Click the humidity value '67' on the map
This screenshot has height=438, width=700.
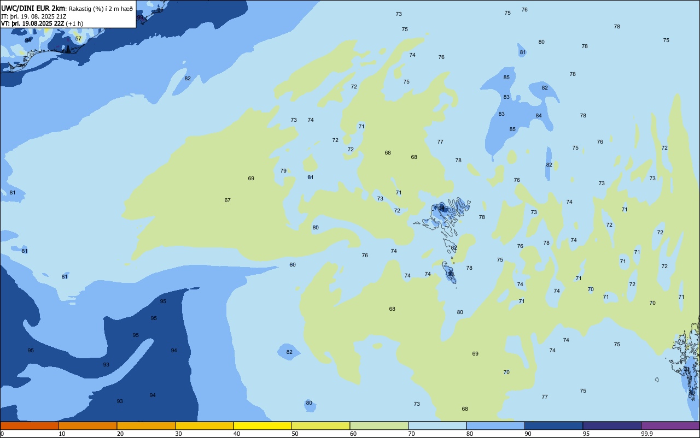(x=227, y=200)
